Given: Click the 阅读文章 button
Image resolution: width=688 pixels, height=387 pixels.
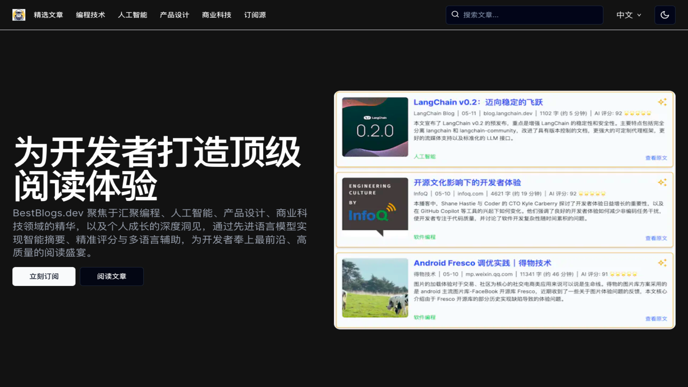Looking at the screenshot, I should tap(112, 276).
